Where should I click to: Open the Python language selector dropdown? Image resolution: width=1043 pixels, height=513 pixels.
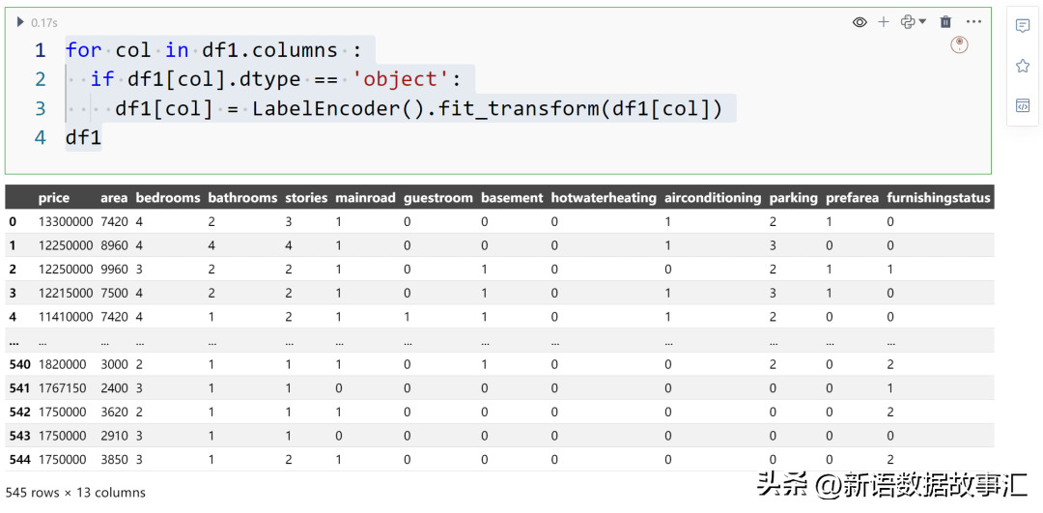pyautogui.click(x=914, y=22)
